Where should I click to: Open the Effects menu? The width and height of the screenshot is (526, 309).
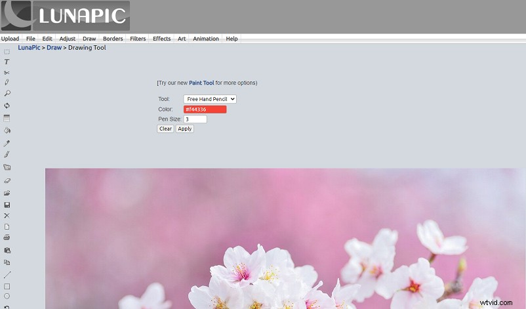[x=162, y=39]
